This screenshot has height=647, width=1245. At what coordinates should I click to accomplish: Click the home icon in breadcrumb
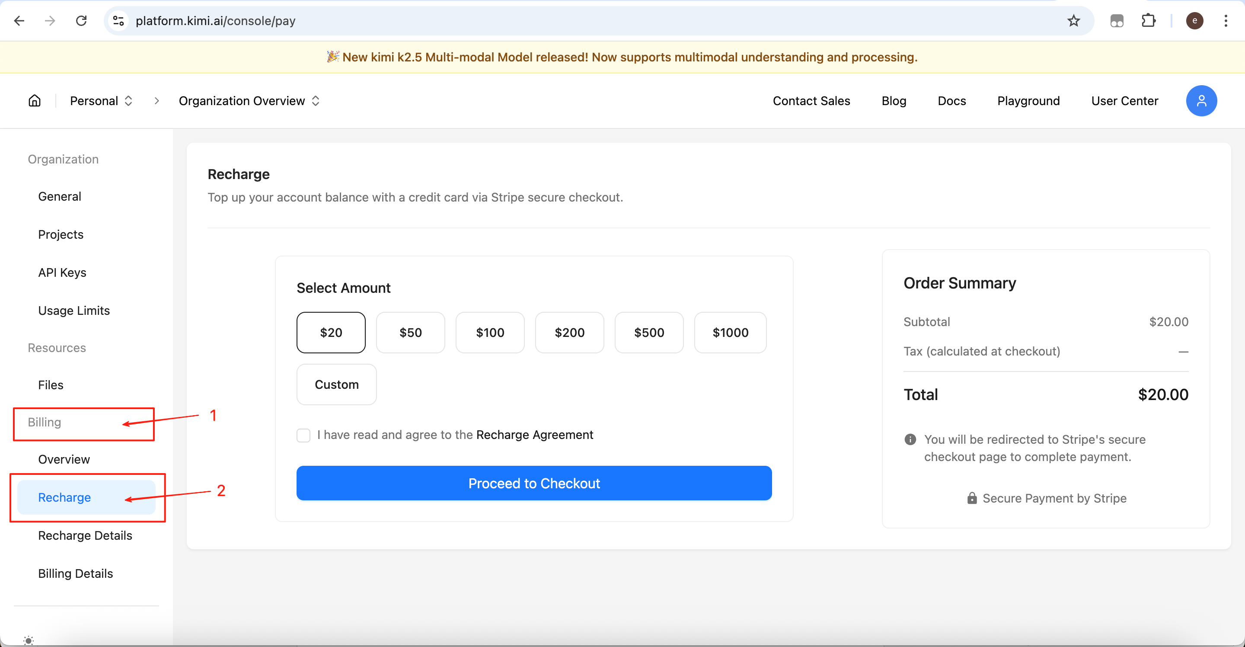[34, 101]
